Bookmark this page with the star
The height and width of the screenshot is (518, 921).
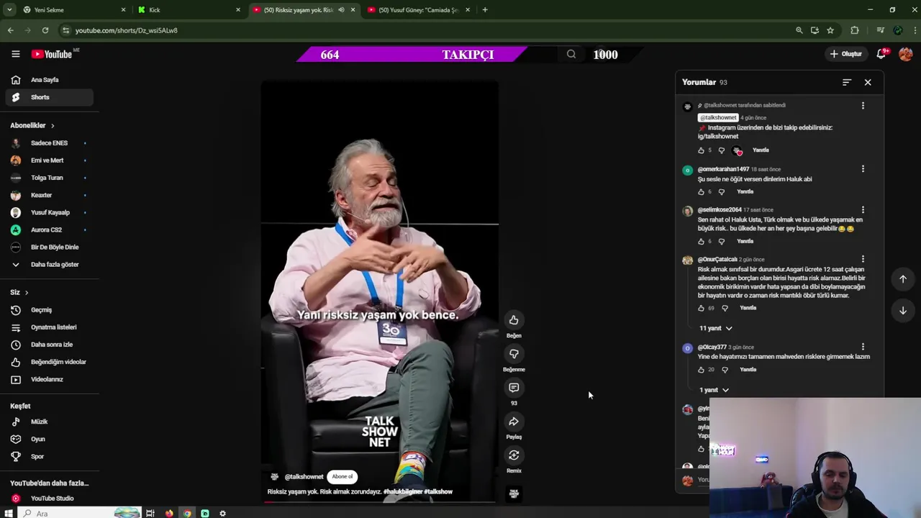[830, 30]
